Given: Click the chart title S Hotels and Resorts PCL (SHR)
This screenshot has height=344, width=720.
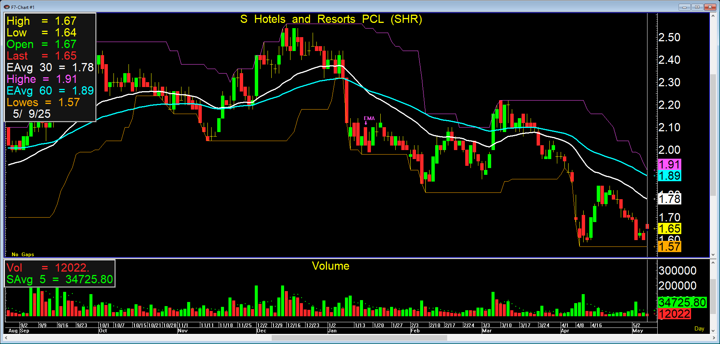Looking at the screenshot, I should pos(331,19).
